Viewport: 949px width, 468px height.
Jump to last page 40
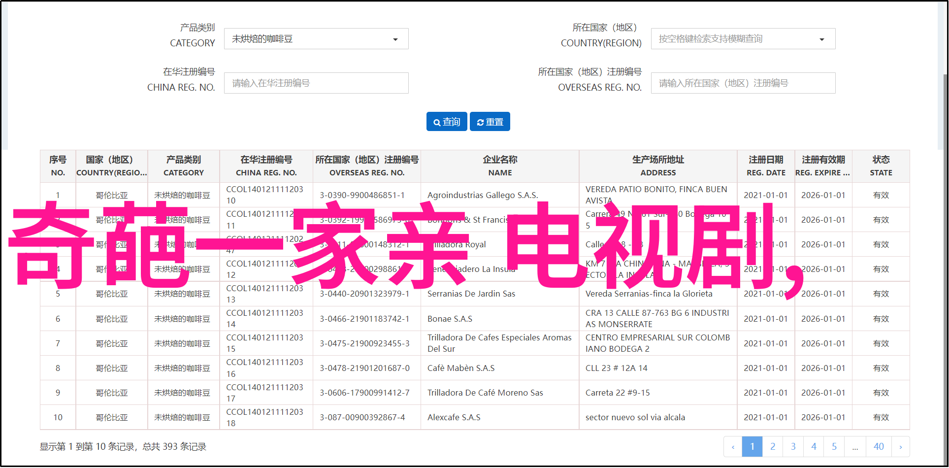pos(879,447)
